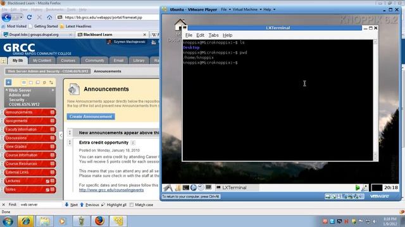The image size is (405, 227).
Task: Open the reorder arrows icon in course menu
Action: pos(51,83)
